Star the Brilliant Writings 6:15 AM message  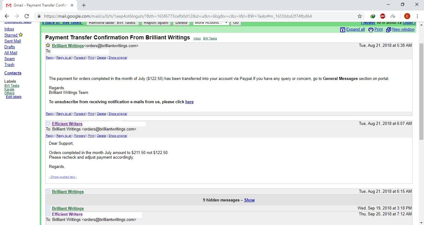[x=48, y=191]
